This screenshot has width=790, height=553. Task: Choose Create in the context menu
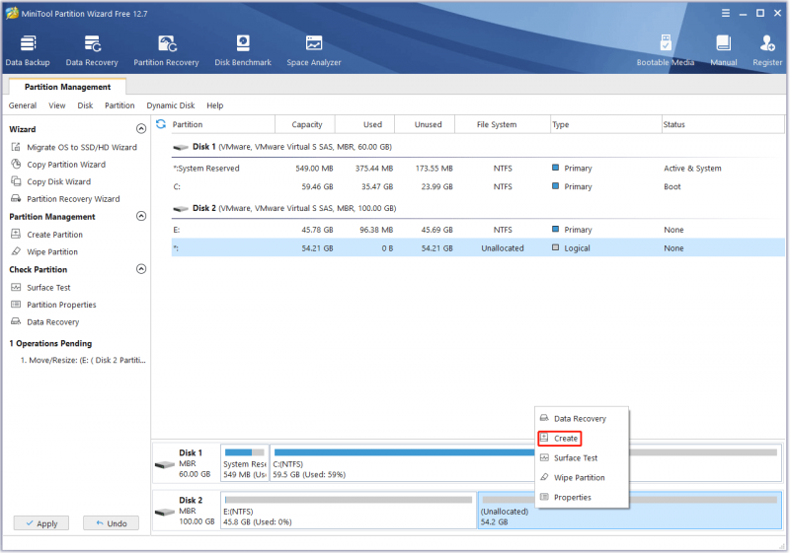(559, 439)
